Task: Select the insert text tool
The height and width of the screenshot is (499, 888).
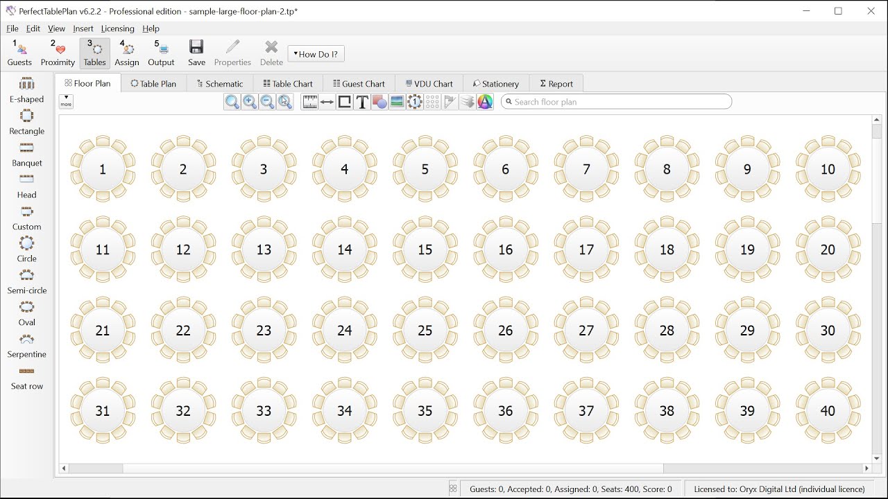Action: point(361,101)
